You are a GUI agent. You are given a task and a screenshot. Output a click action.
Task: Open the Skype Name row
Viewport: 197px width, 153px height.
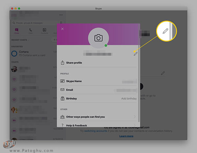point(98,81)
